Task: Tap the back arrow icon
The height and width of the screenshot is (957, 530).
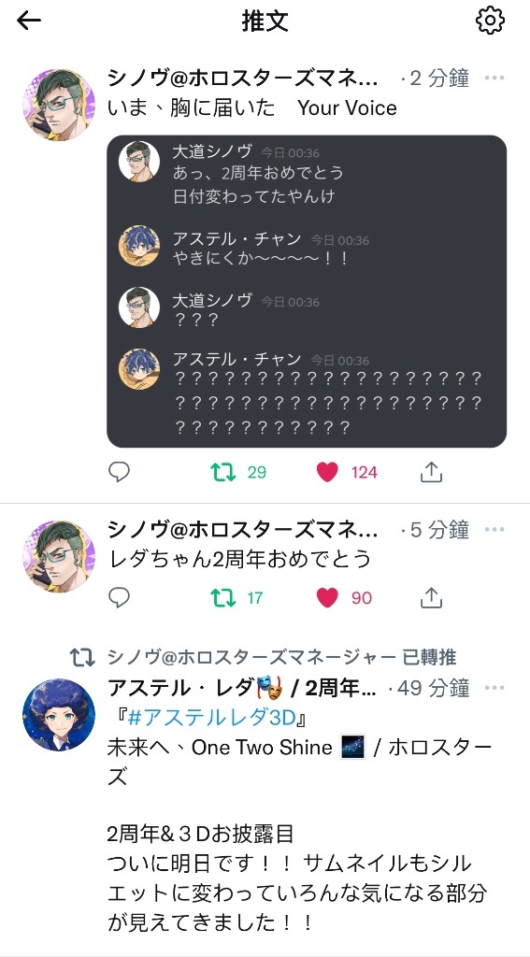Action: pyautogui.click(x=29, y=21)
